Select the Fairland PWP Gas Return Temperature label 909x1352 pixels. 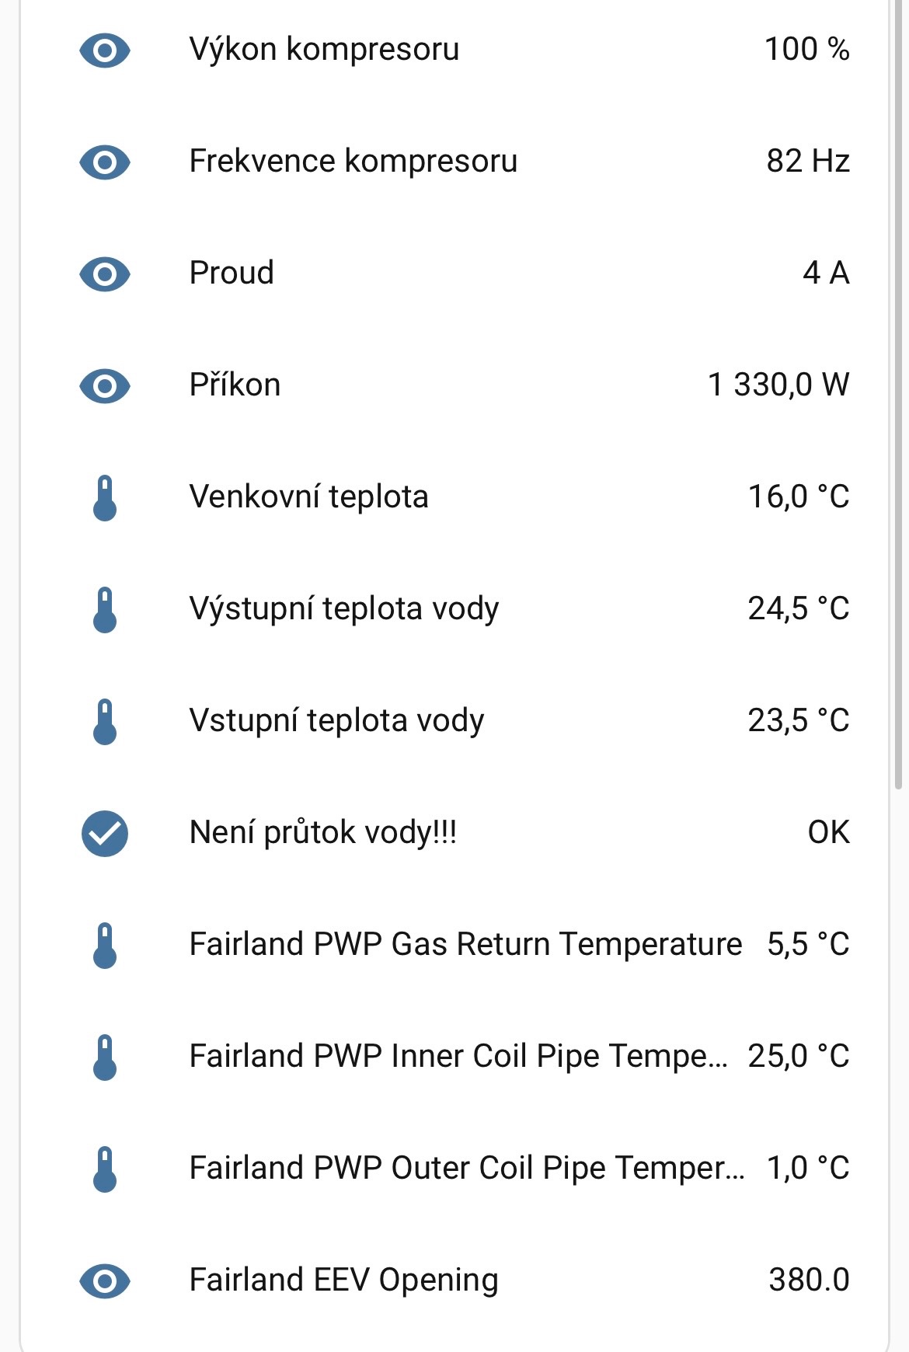click(x=465, y=945)
